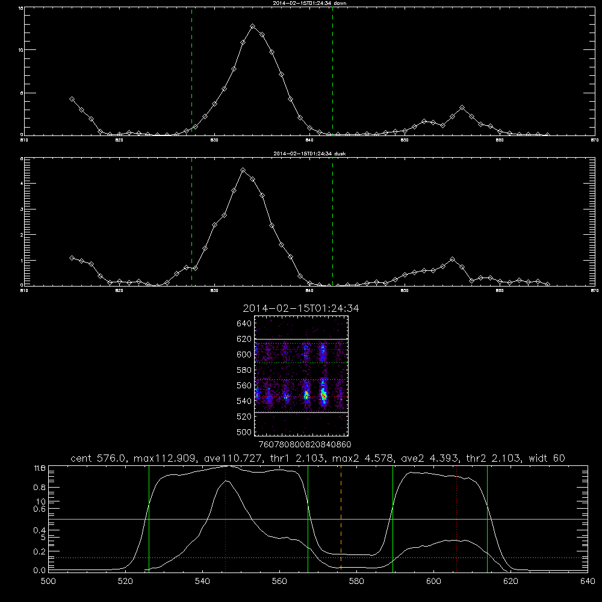Viewport: 602px width, 602px height.
Task: Click '540' on spectral image y-axis
Action: tap(244, 401)
